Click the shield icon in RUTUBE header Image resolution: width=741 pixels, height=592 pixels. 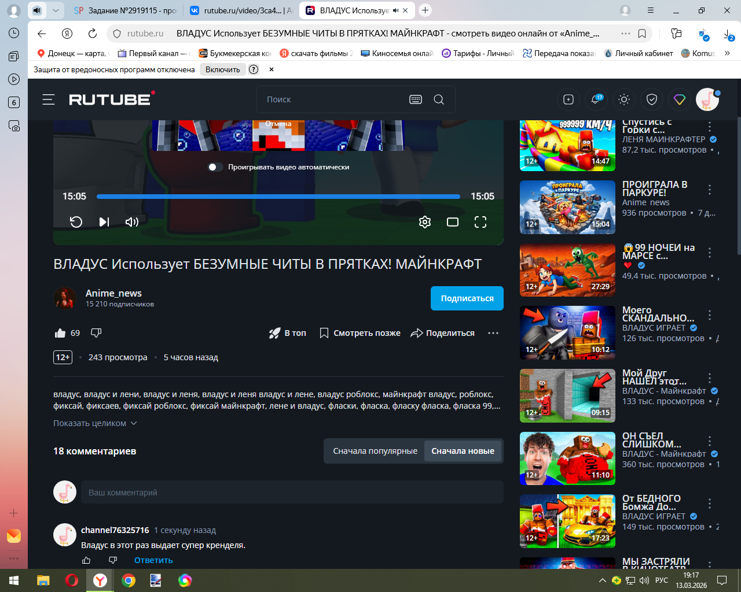[652, 99]
